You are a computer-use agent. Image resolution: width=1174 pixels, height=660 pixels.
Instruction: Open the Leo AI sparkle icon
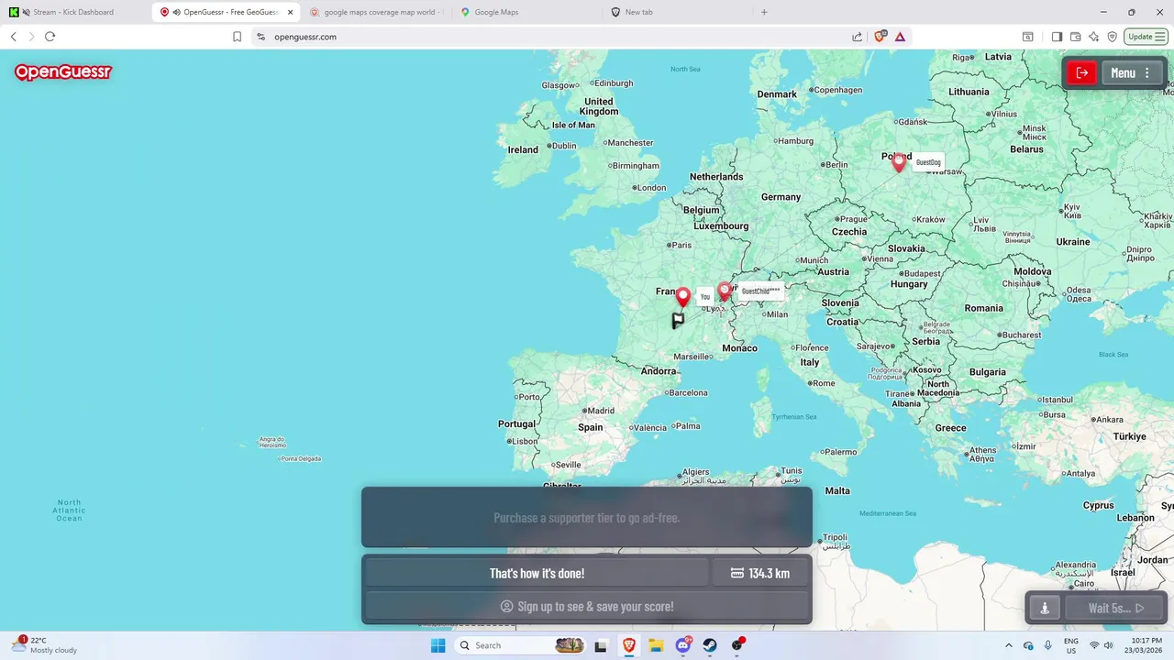1093,37
